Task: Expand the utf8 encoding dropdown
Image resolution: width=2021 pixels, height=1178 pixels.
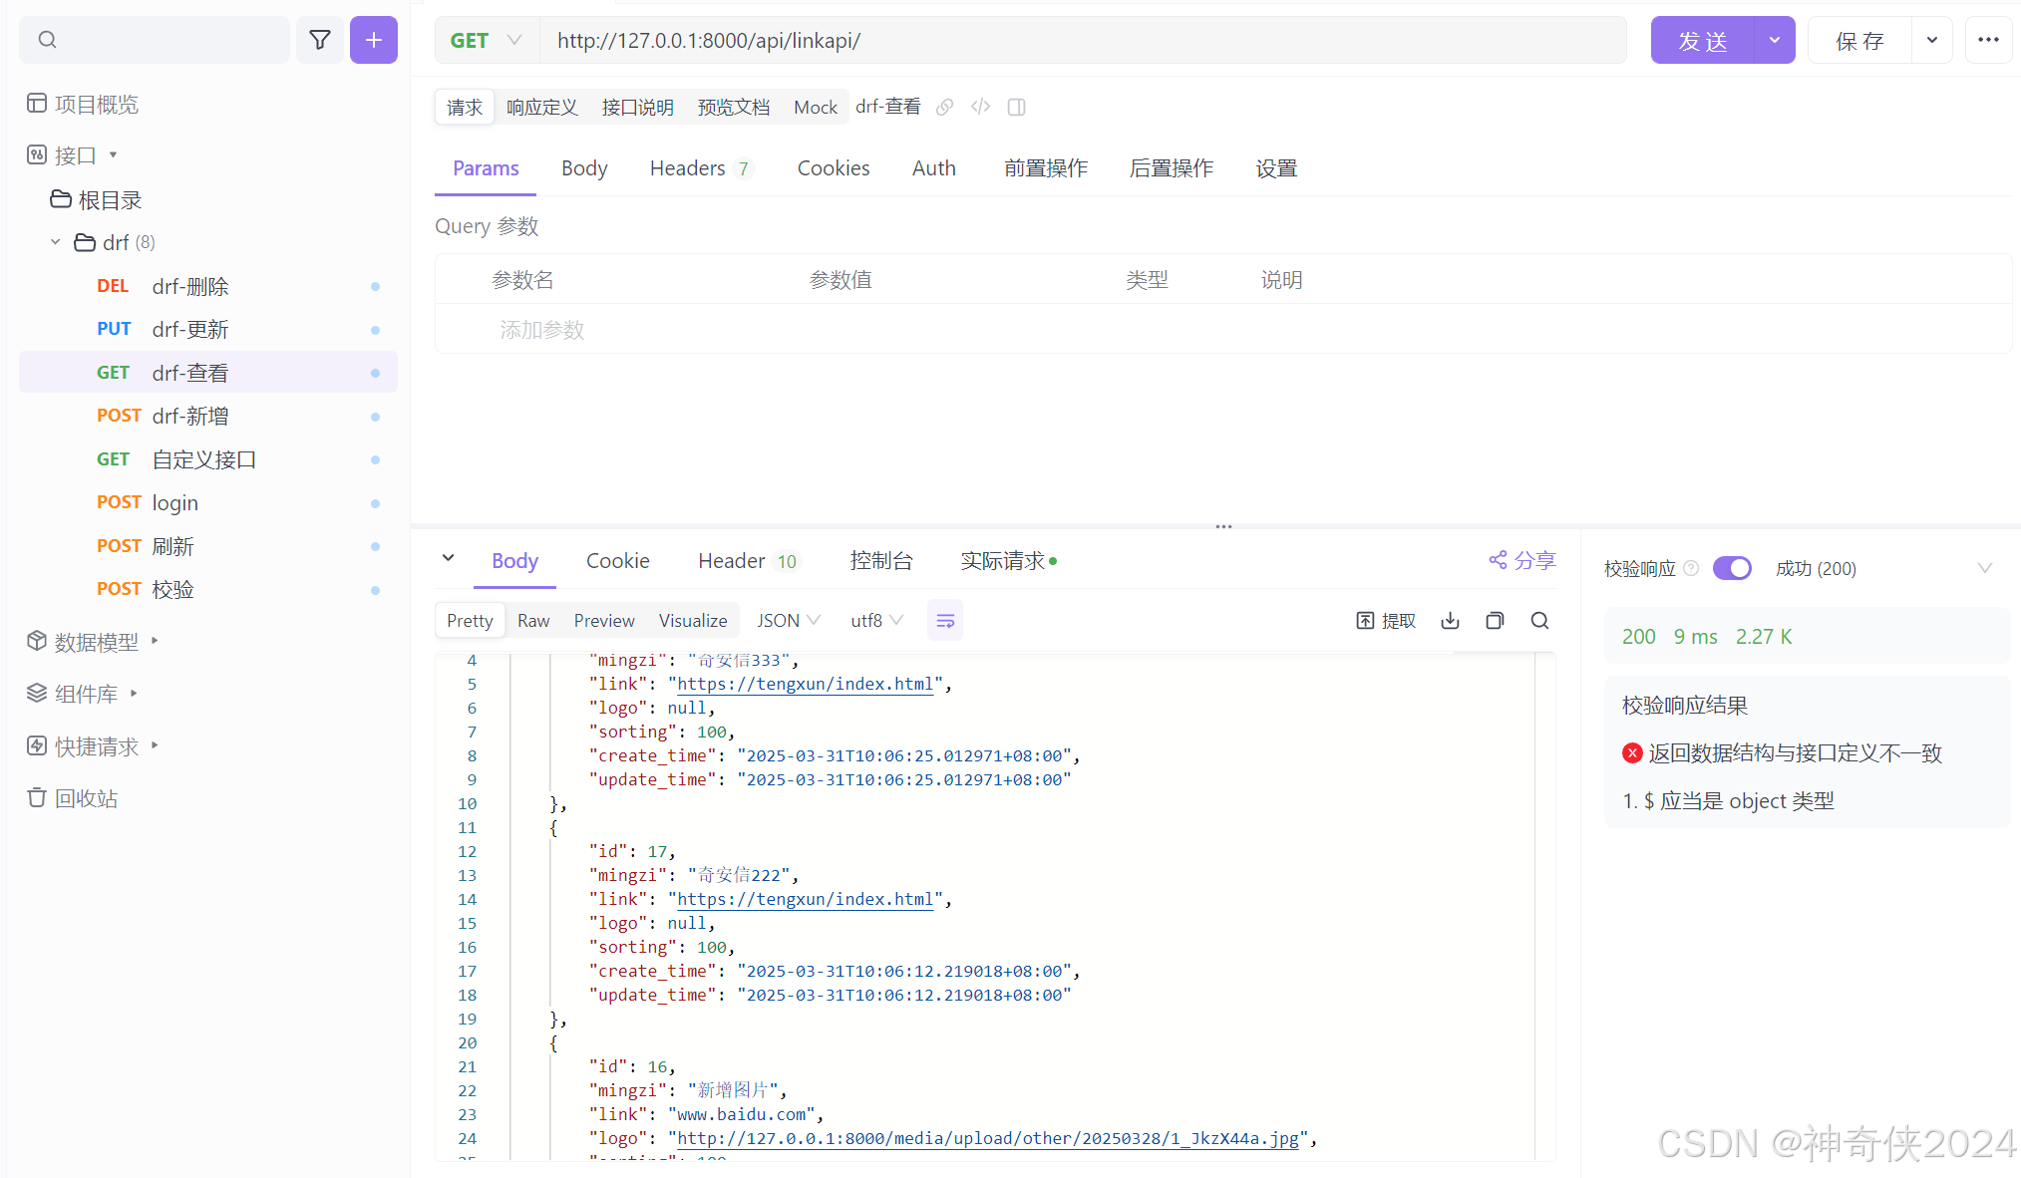Action: (876, 621)
